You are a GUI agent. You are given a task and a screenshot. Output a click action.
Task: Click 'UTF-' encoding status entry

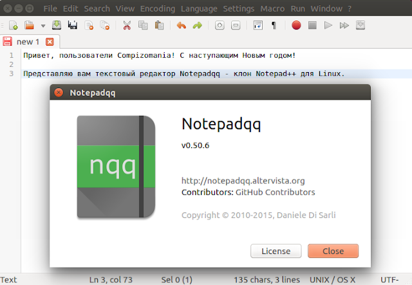(x=389, y=280)
